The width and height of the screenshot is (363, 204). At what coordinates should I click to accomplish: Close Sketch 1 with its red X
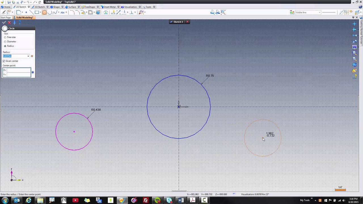point(187,22)
